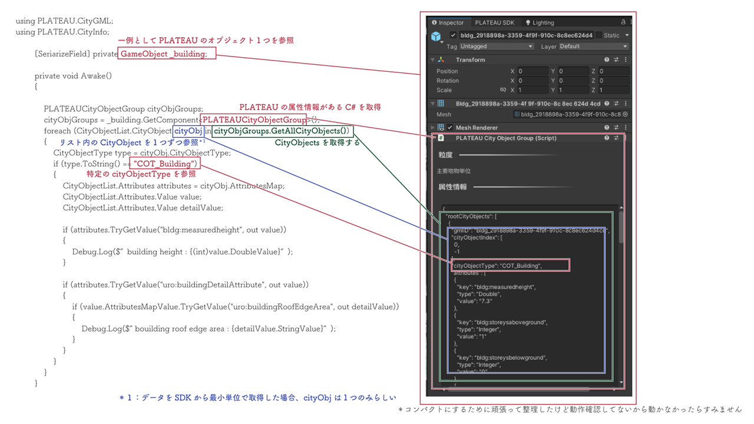Open Mesh Renderer three-dot context menu
Image resolution: width=754 pixels, height=424 pixels.
[626, 127]
